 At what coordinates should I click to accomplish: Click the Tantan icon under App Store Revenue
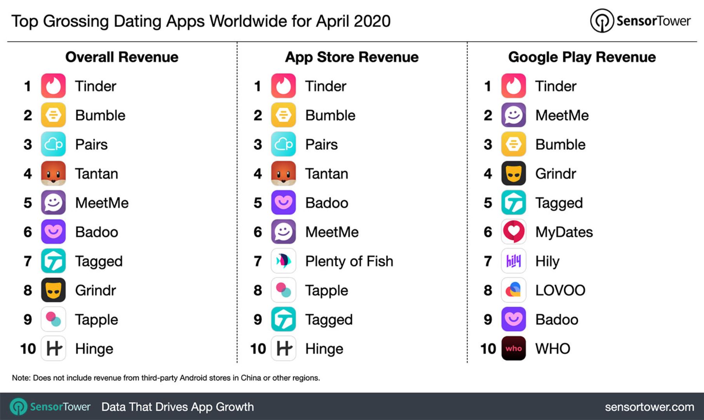point(283,173)
